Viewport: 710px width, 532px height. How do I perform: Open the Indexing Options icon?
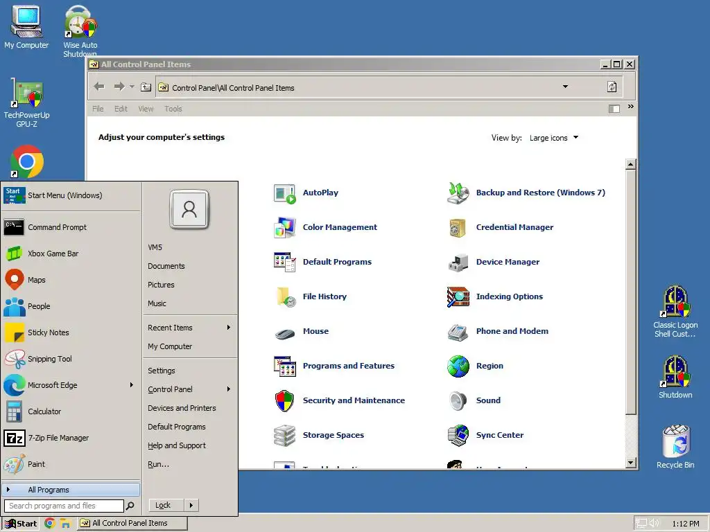(458, 296)
